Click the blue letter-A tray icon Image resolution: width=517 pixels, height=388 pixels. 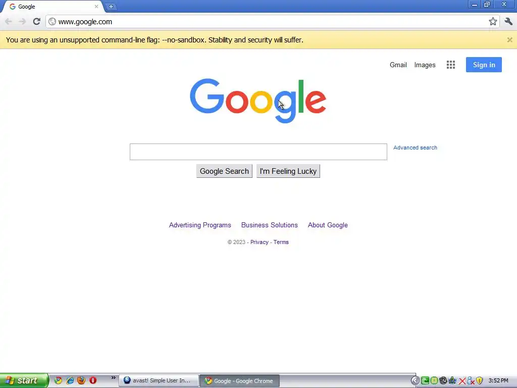452,381
